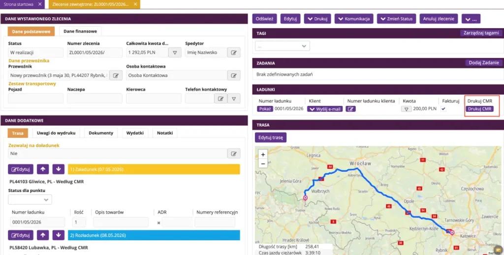Screen dimensions: 504x255
Task: Click Pokaż button for load 0001/05/2026
Action: (265, 109)
